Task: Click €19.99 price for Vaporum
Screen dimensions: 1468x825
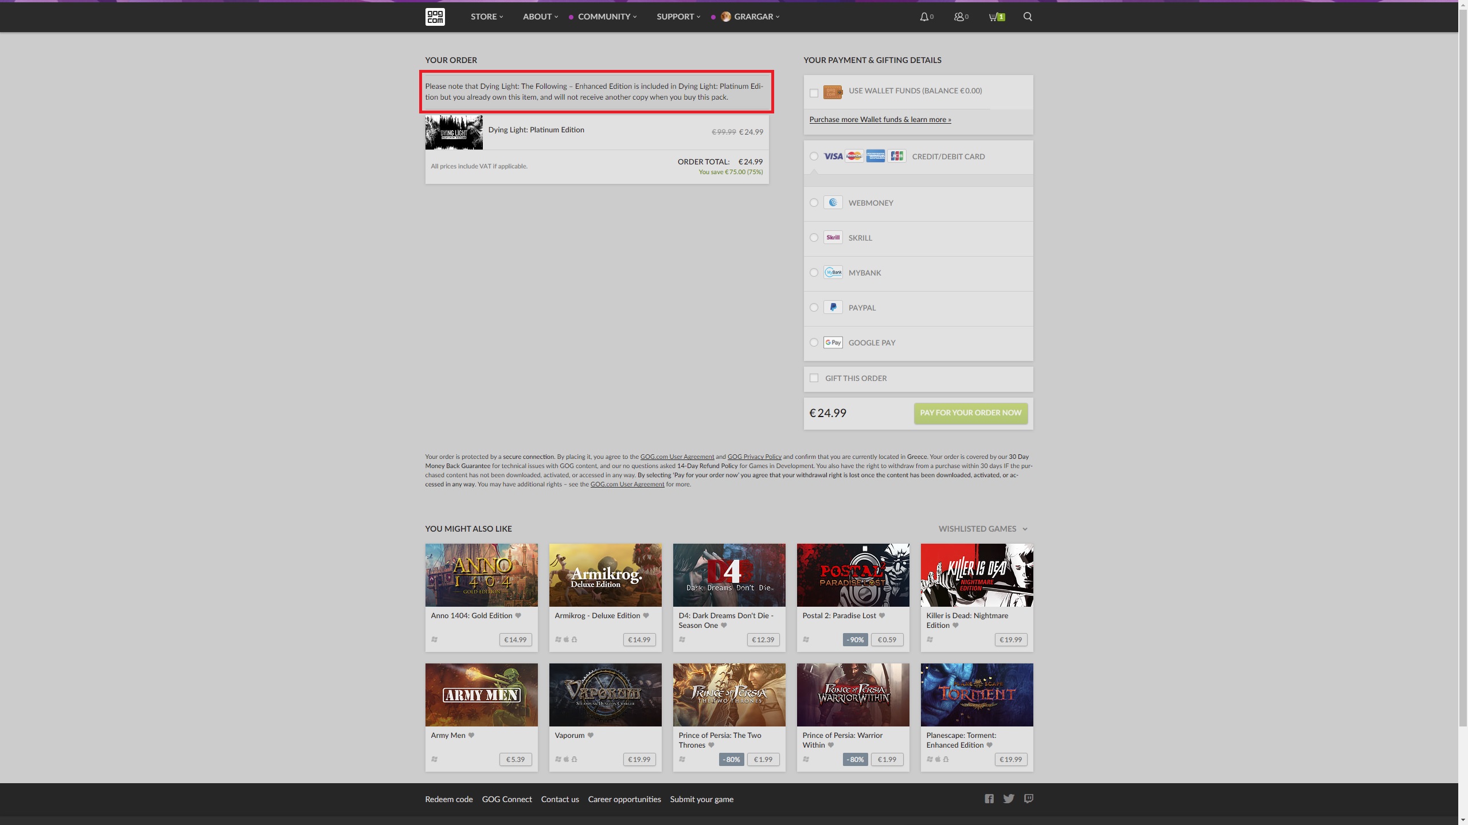Action: [639, 759]
